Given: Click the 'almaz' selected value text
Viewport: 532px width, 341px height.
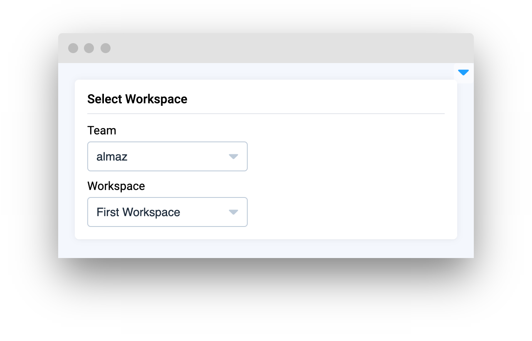Looking at the screenshot, I should tap(112, 157).
